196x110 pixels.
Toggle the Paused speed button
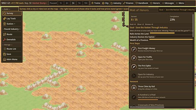pyautogui.click(x=53, y=3)
